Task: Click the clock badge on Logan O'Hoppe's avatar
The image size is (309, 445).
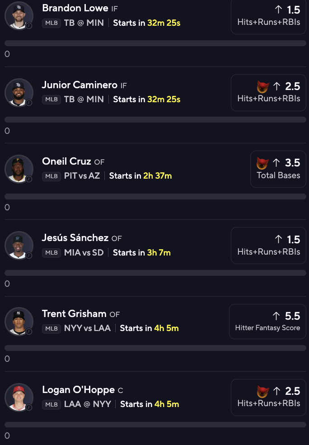Action: [29, 407]
